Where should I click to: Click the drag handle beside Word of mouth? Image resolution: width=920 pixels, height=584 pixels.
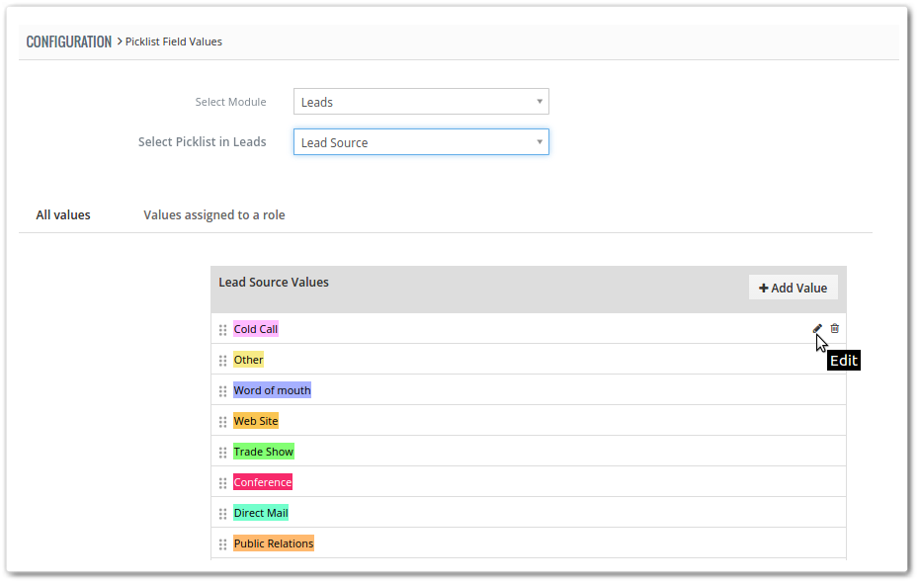(223, 391)
